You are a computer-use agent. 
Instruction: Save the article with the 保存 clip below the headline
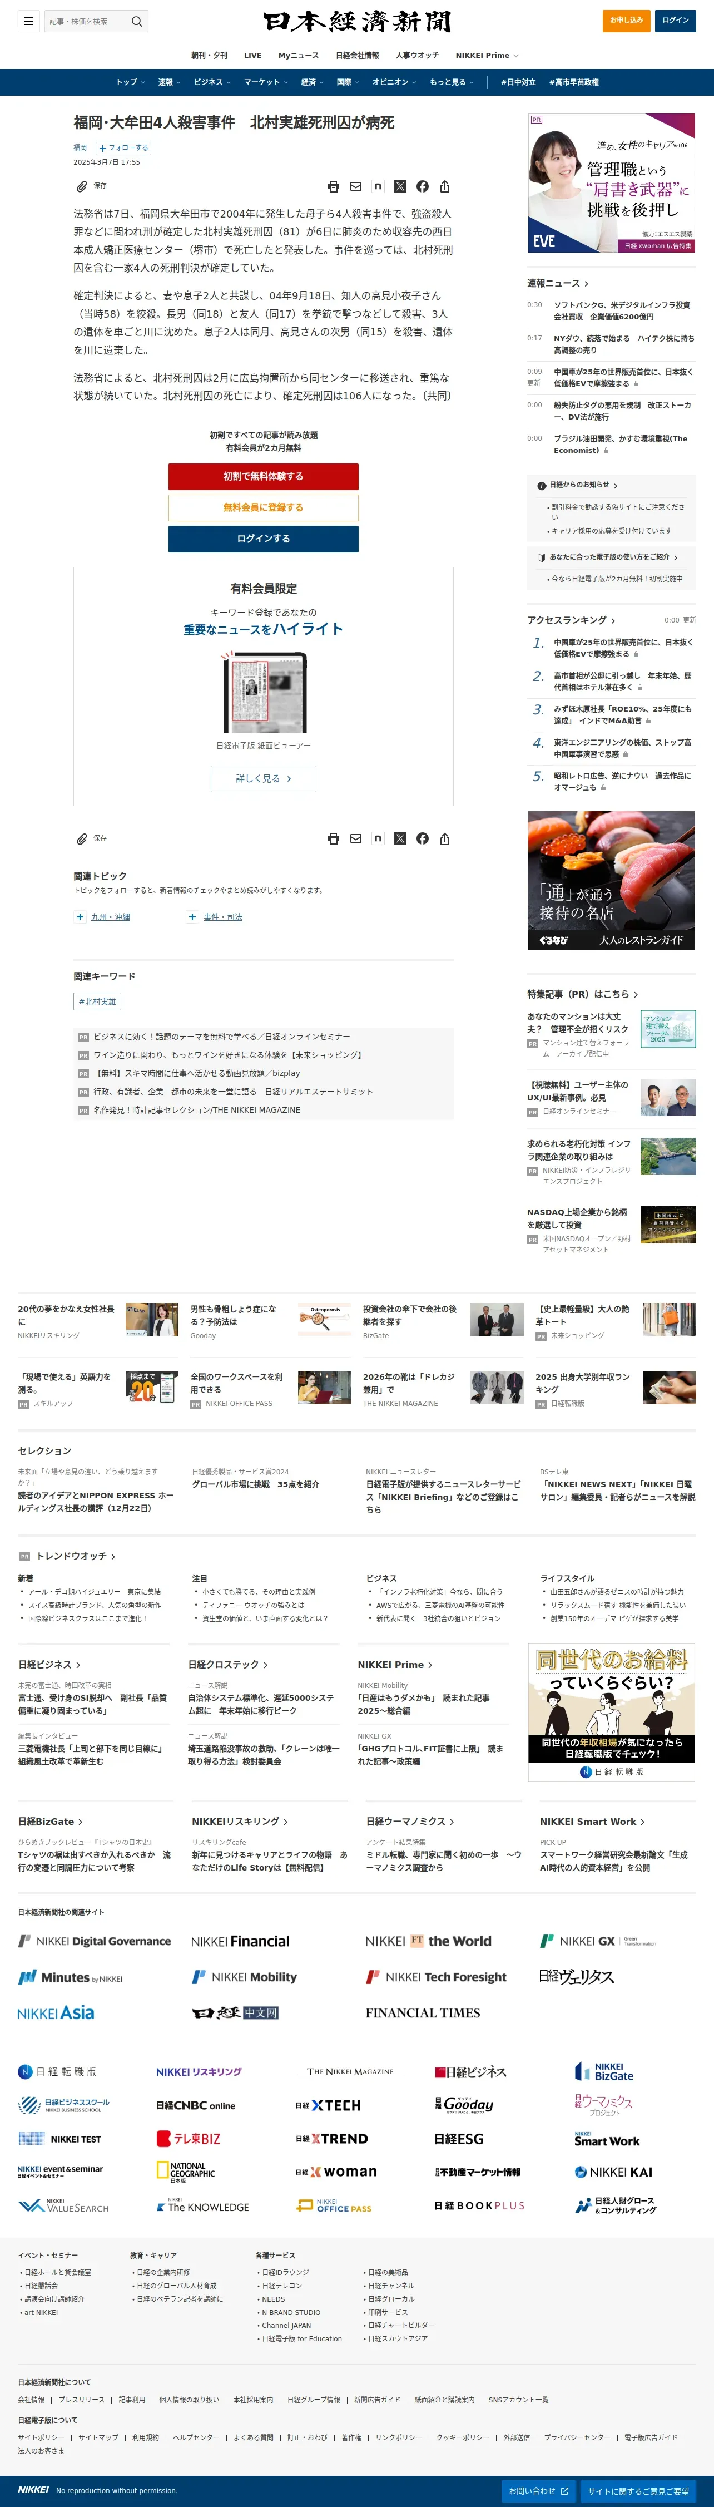91,186
